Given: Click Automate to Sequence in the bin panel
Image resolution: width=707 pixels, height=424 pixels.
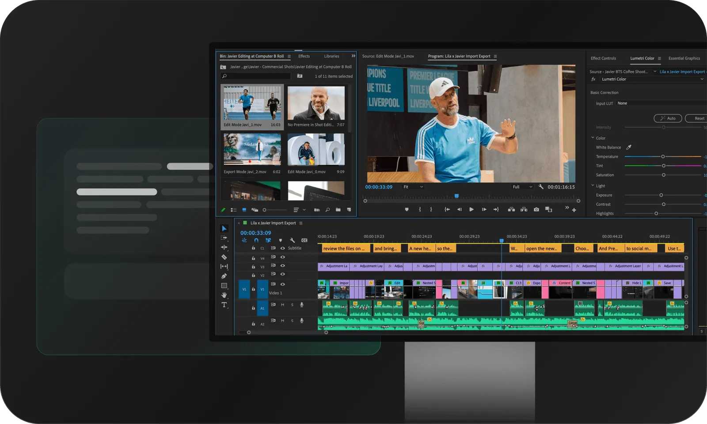Looking at the screenshot, I should (317, 210).
